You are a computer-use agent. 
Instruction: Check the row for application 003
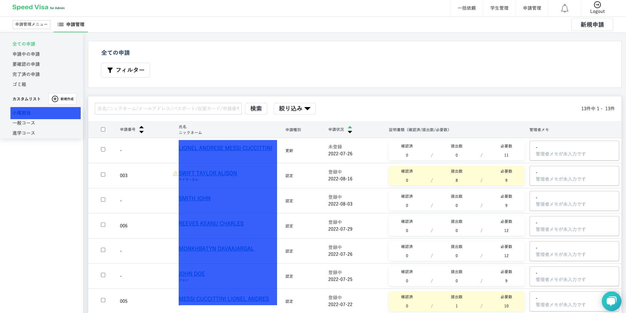(103, 175)
